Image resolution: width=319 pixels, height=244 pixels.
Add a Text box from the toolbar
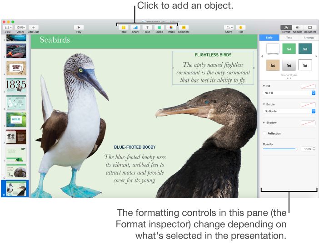click(147, 27)
